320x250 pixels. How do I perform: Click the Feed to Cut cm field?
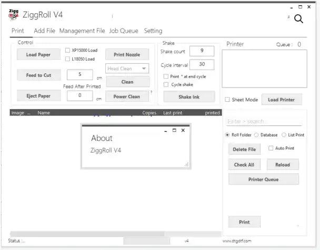point(80,74)
